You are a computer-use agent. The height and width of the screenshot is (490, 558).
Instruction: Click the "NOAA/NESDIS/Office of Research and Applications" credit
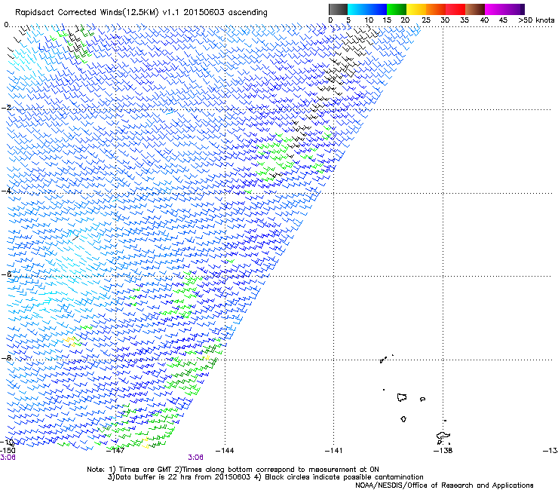click(x=444, y=485)
